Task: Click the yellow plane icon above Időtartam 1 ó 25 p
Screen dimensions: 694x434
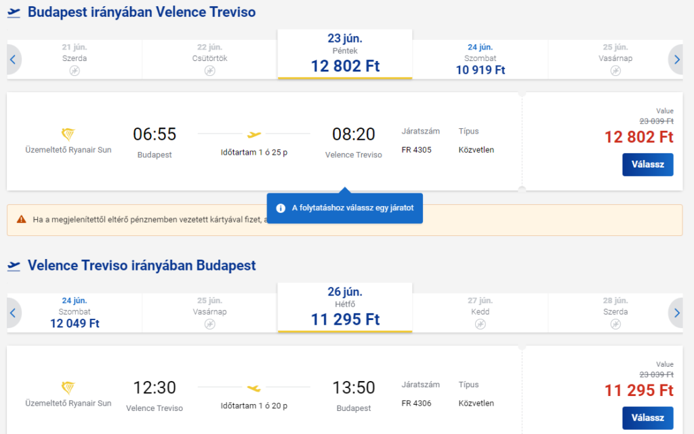Action: (254, 134)
